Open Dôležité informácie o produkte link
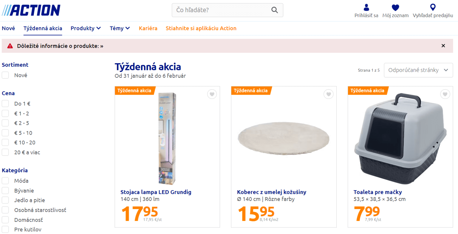 (x=59, y=46)
